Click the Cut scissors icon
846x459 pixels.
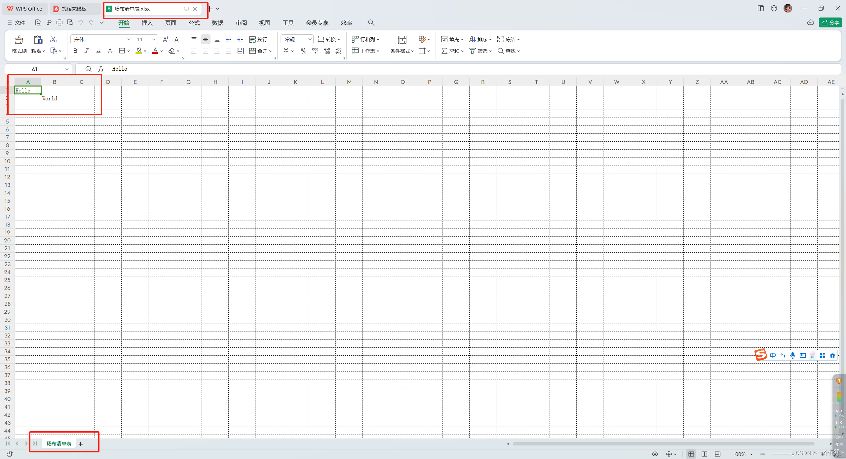(53, 39)
